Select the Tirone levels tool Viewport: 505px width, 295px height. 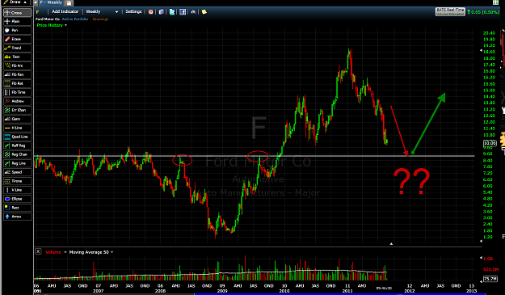pyautogui.click(x=18, y=181)
